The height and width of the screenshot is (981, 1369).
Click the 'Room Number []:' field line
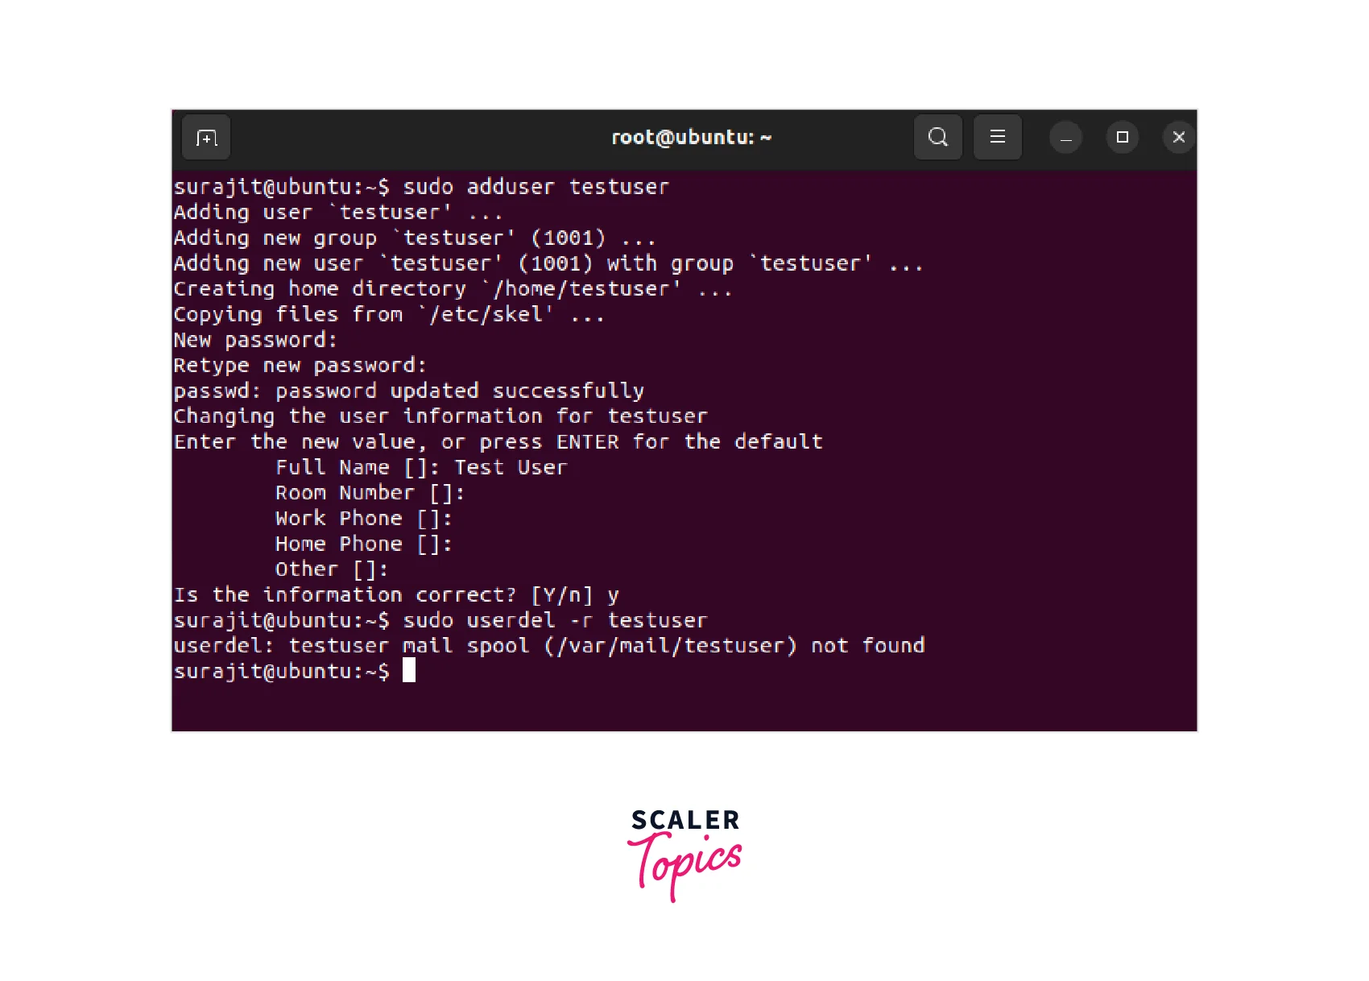(x=370, y=493)
